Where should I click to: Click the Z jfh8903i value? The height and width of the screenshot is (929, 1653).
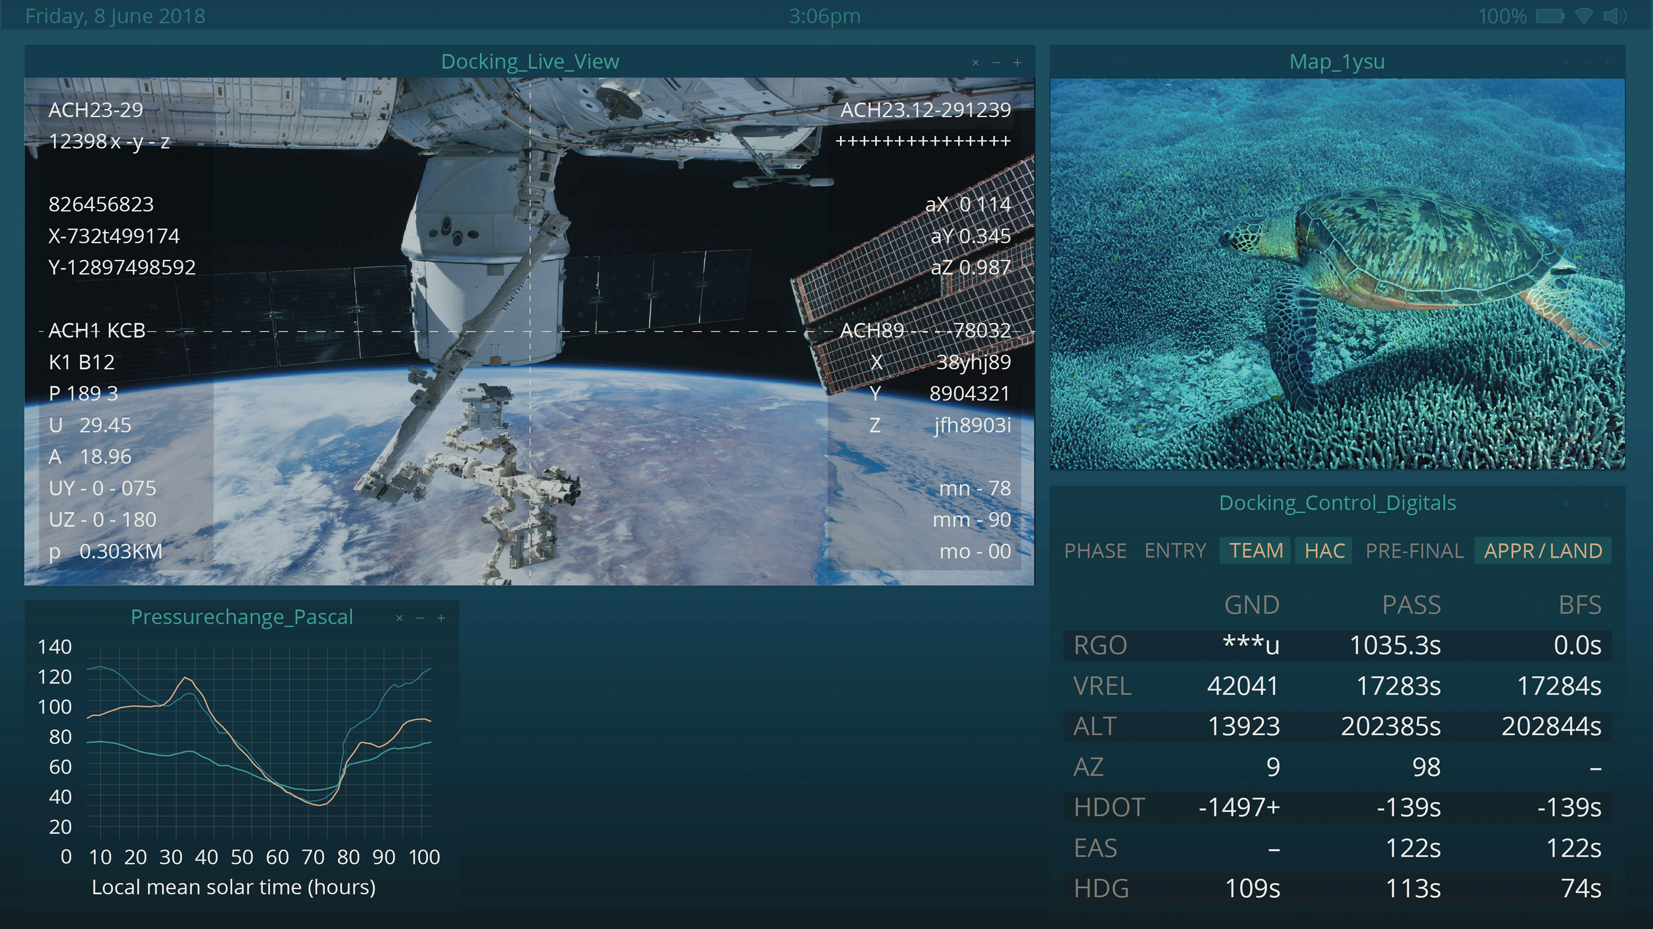click(941, 425)
